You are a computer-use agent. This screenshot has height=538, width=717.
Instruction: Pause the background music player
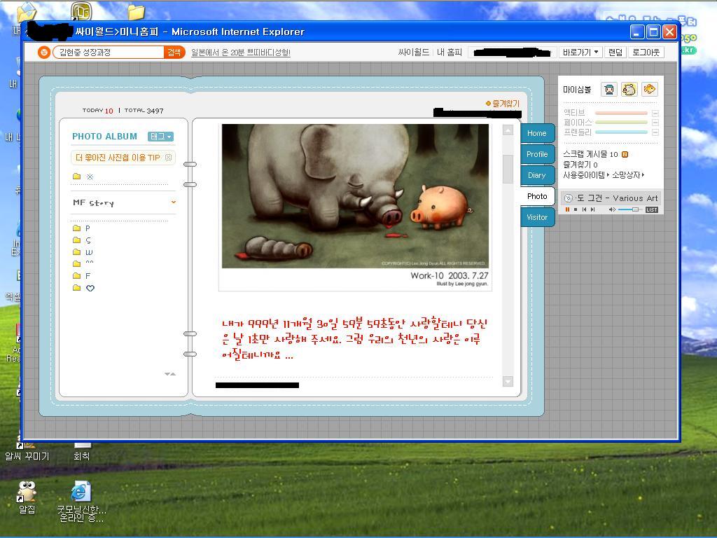[x=567, y=209]
